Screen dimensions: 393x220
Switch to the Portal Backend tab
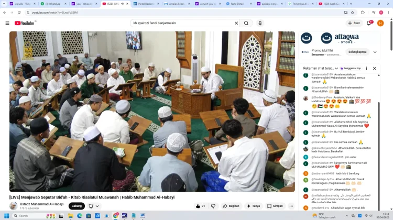click(146, 4)
